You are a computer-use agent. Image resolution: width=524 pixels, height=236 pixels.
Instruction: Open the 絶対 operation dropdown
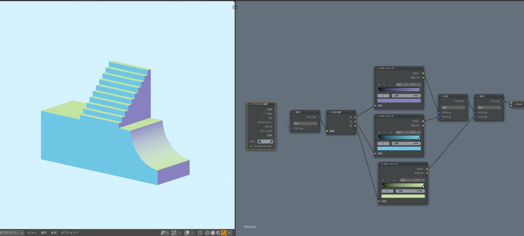pos(305,123)
